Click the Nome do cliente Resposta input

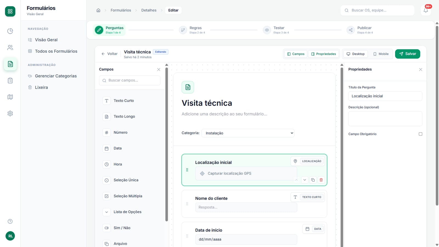pos(246,207)
